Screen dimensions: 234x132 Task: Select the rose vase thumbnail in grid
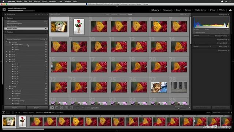click(x=79, y=27)
